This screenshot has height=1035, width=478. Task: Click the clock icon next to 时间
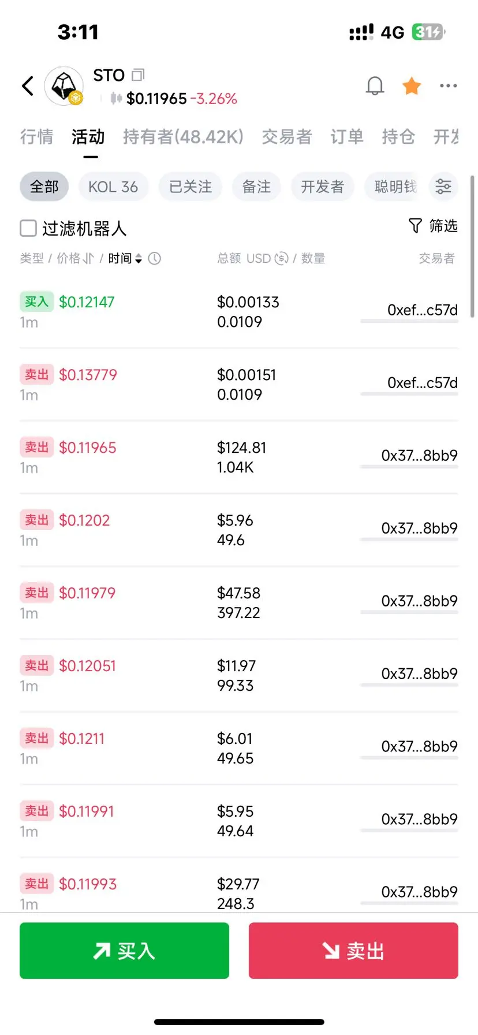pyautogui.click(x=155, y=258)
